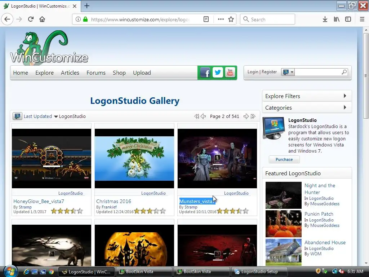
Task: Open the Firefox library icon
Action: click(337, 19)
